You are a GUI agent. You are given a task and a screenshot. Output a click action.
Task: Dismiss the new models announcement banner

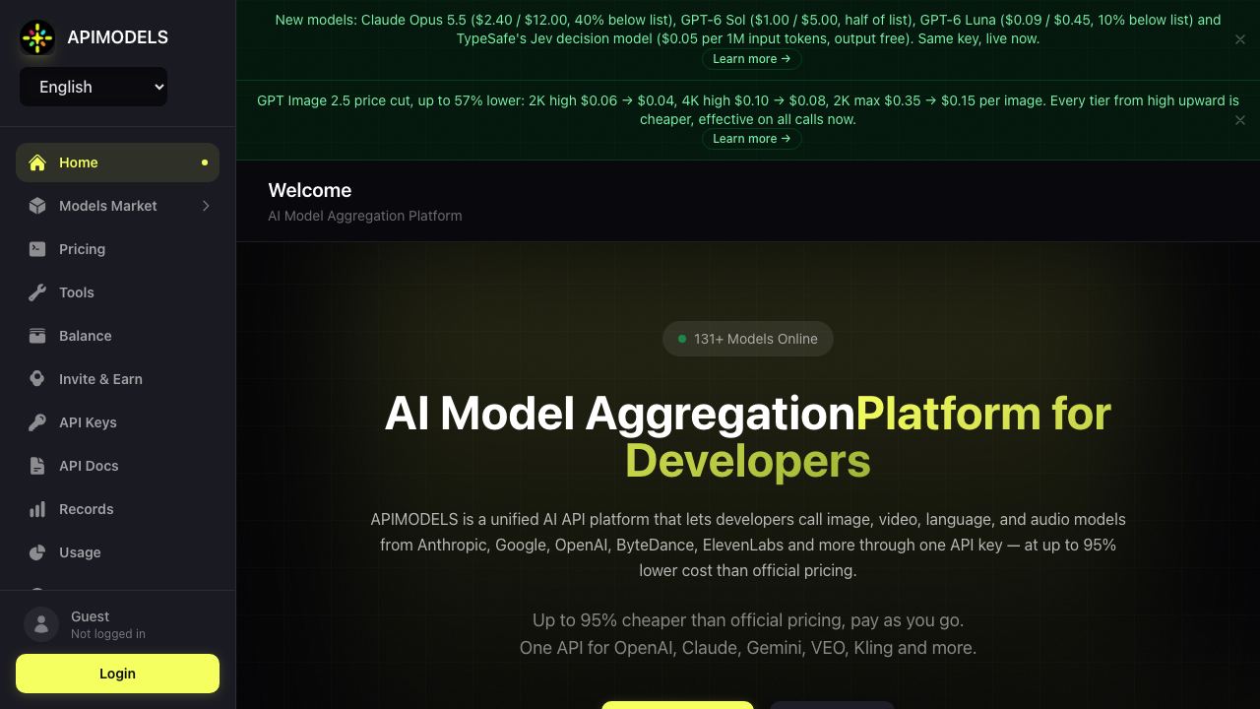[1240, 39]
